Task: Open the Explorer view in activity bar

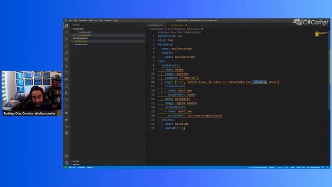Action: coord(66,25)
